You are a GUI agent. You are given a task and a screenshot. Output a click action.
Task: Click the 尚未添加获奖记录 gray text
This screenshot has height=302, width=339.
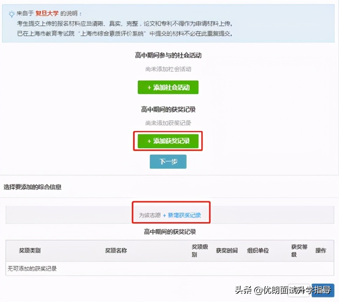coord(168,123)
